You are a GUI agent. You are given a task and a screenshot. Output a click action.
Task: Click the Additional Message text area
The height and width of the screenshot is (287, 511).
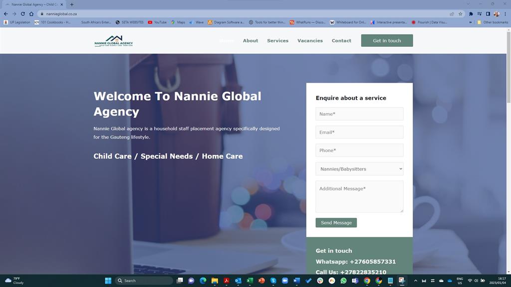pyautogui.click(x=359, y=196)
